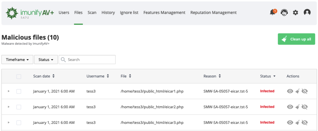This screenshot has height=131, width=318.
Task: Open the Reputation Management tab
Action: pos(213,13)
